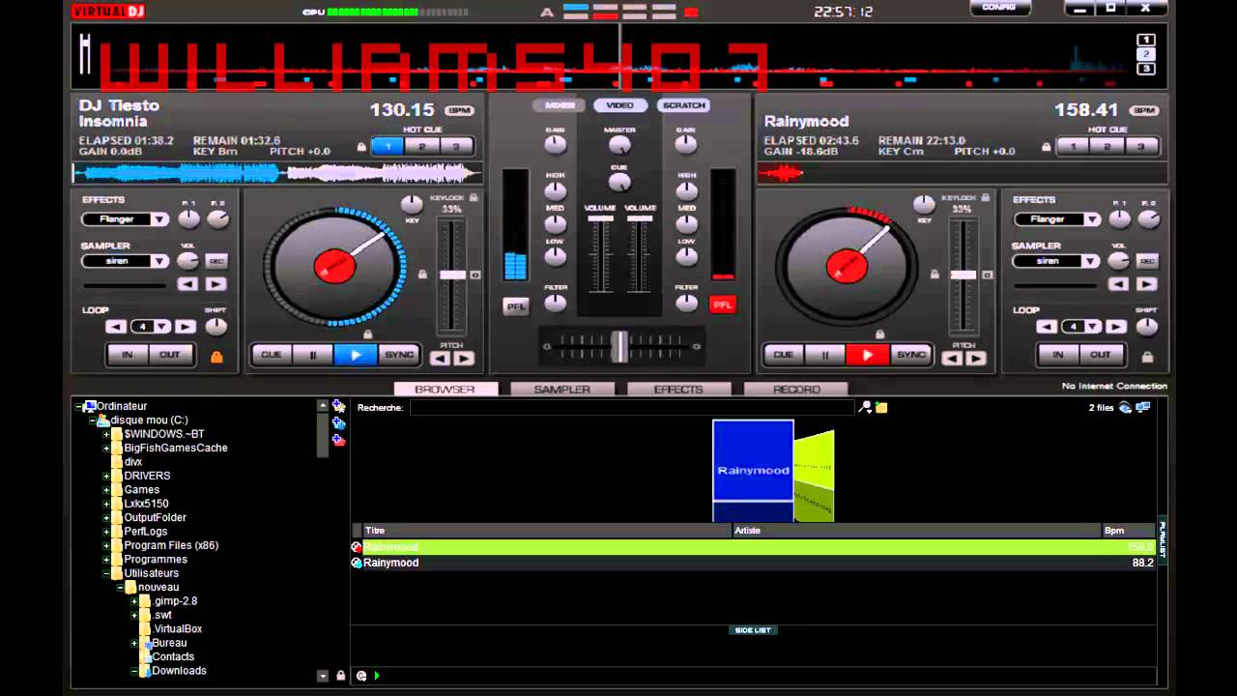This screenshot has width=1237, height=696.
Task: Click the right deck BPM tap button
Action: point(1144,111)
